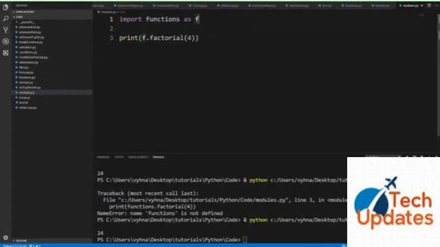Open the Search view in activity bar
This screenshot has height=247, width=440.
[5, 19]
